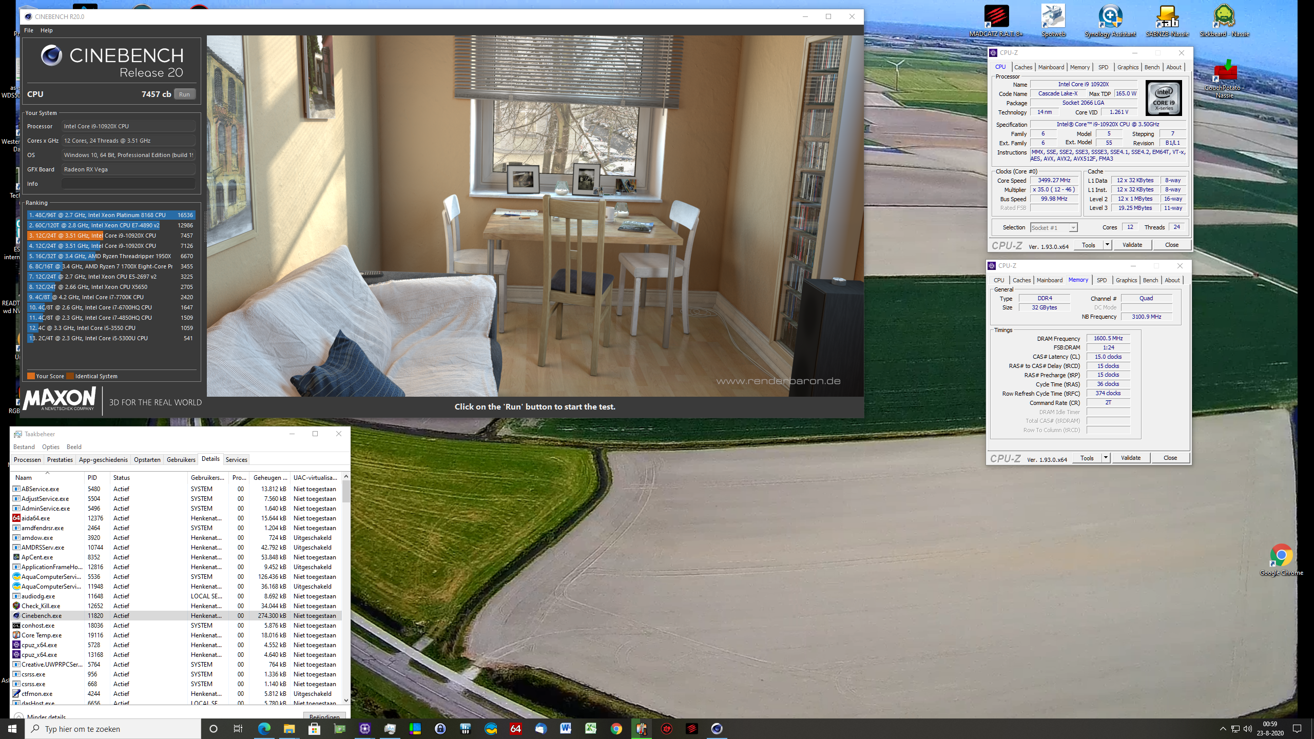Open the notification center icon
This screenshot has width=1314, height=739.
click(x=1297, y=729)
